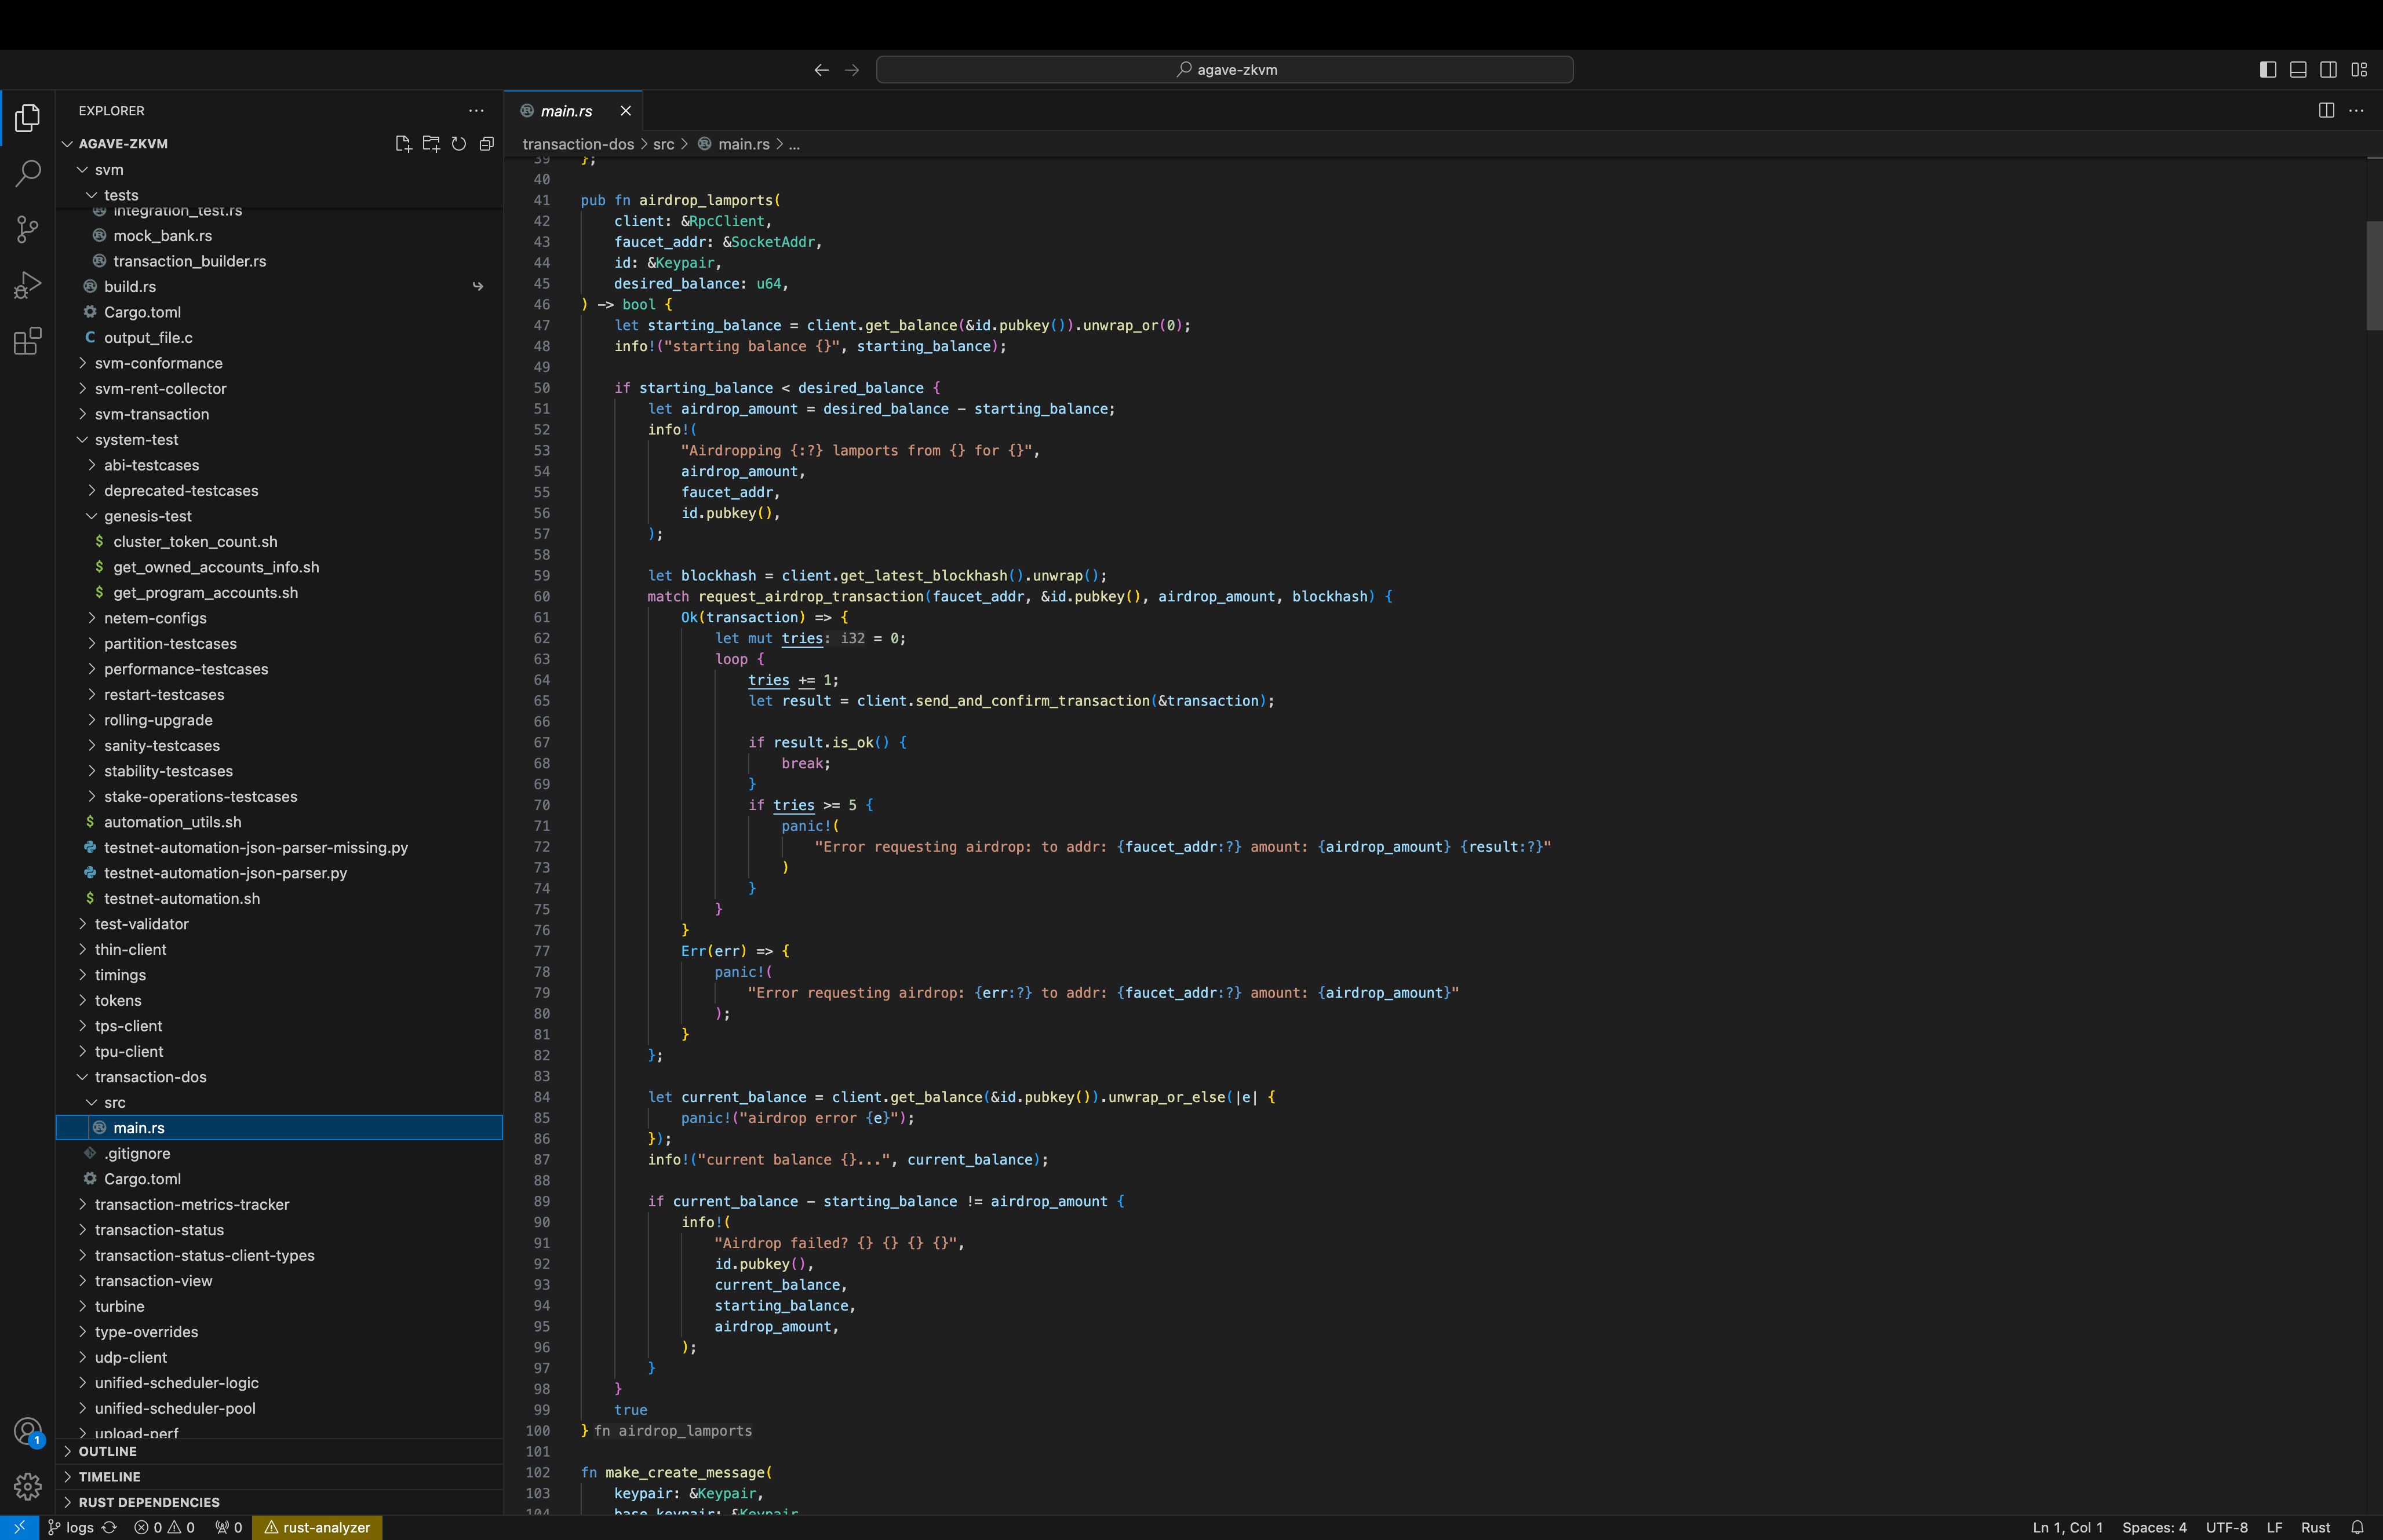The width and height of the screenshot is (2383, 1540).
Task: Open remote window indicator in status bar
Action: (x=19, y=1527)
